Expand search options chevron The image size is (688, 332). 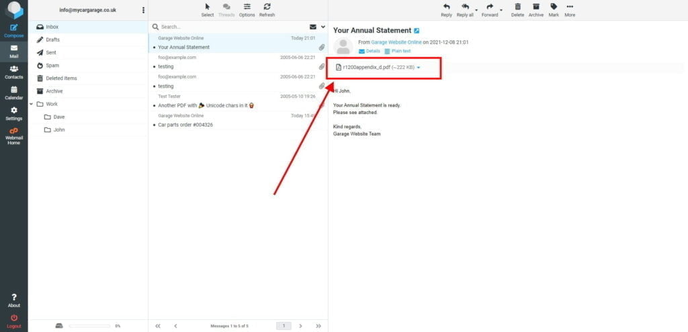[323, 27]
